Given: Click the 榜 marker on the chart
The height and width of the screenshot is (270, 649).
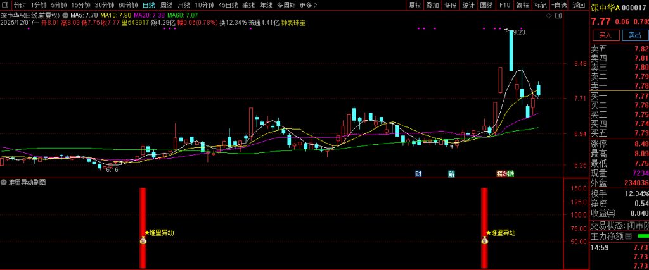Looking at the screenshot, I should tap(499, 174).
